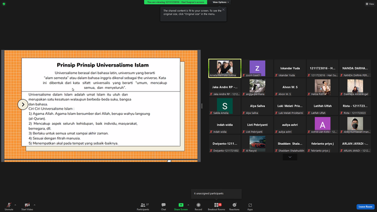377x212 pixels.
Task: Open View Options dropdown at the top
Action: (x=220, y=2)
